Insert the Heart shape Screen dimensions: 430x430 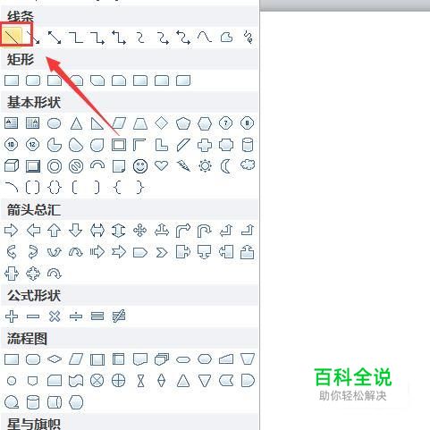162,166
